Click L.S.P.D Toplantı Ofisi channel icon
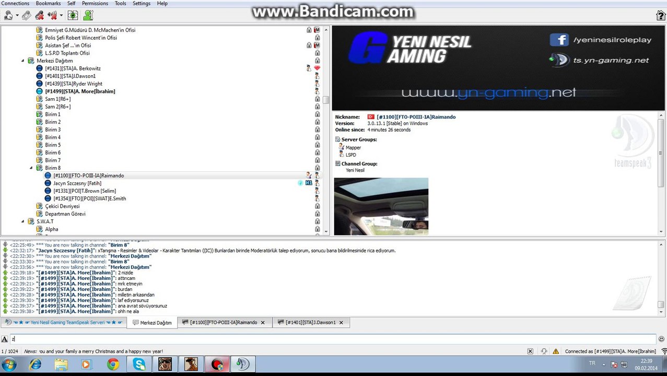The width and height of the screenshot is (667, 376). [39, 53]
